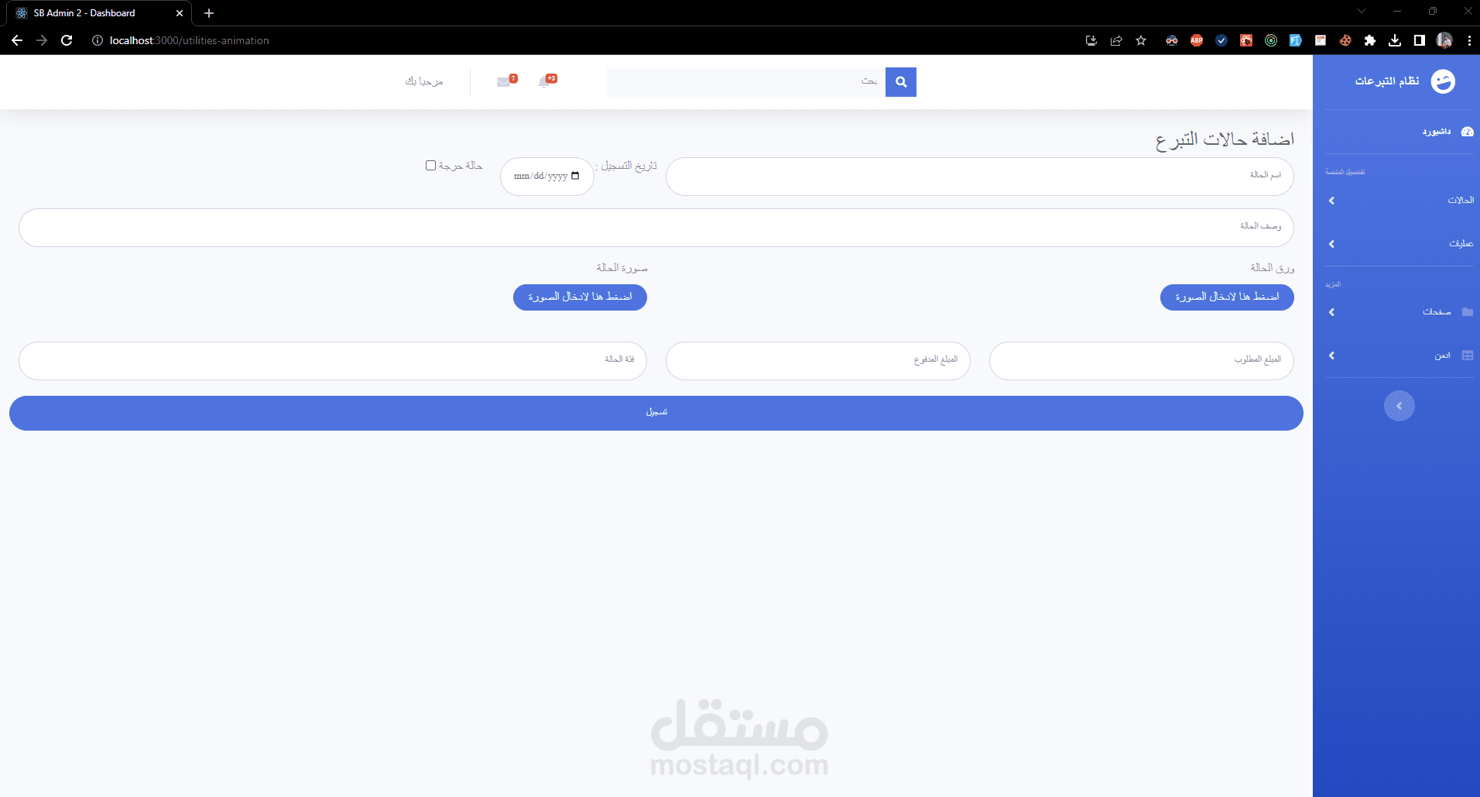
Task: Open the envelope messages icon
Action: (504, 82)
